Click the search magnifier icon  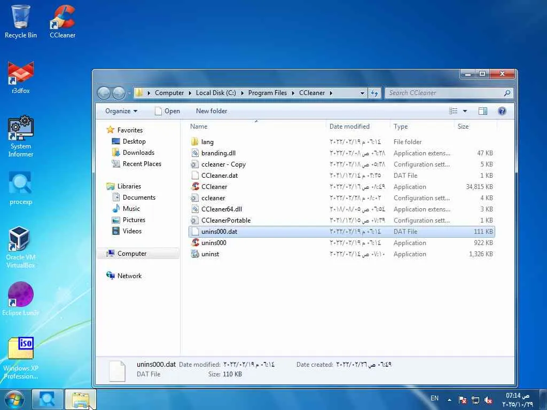click(x=507, y=93)
